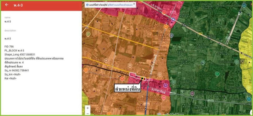
Task: Select the teal pin in the yellow zone
Action: [249, 99]
